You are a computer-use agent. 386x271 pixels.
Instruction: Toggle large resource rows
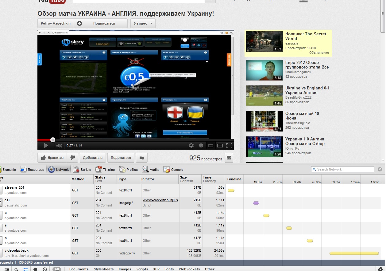tap(26, 269)
